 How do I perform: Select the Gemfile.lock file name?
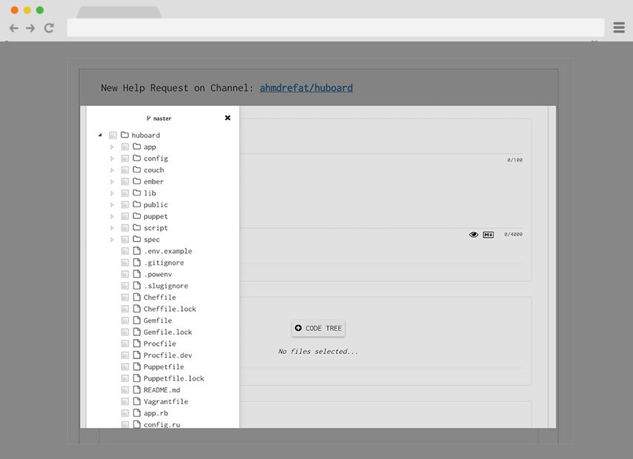tap(168, 332)
